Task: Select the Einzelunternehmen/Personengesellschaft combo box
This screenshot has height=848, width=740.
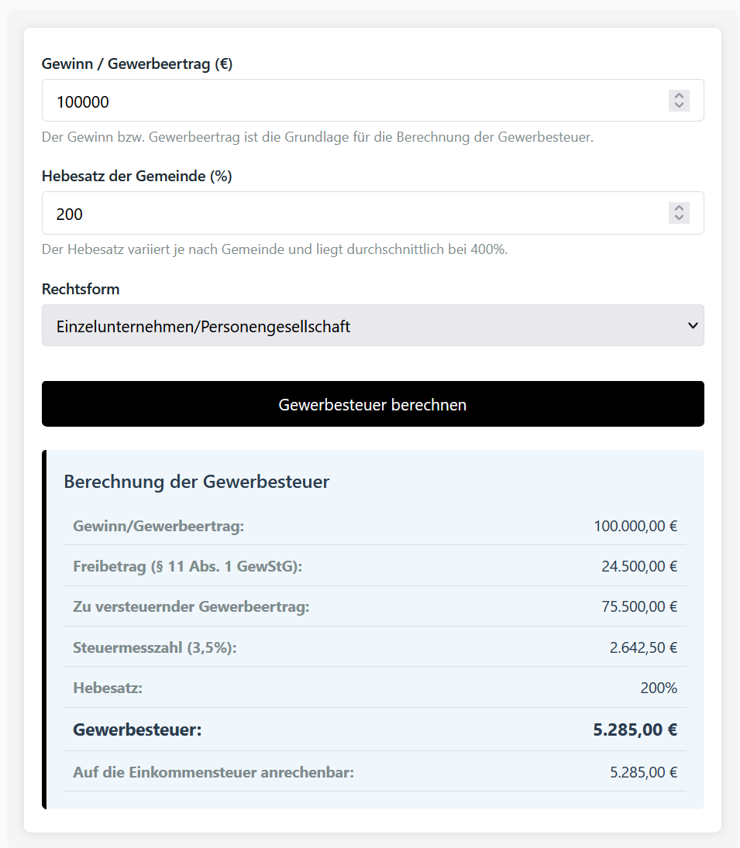Action: (372, 325)
